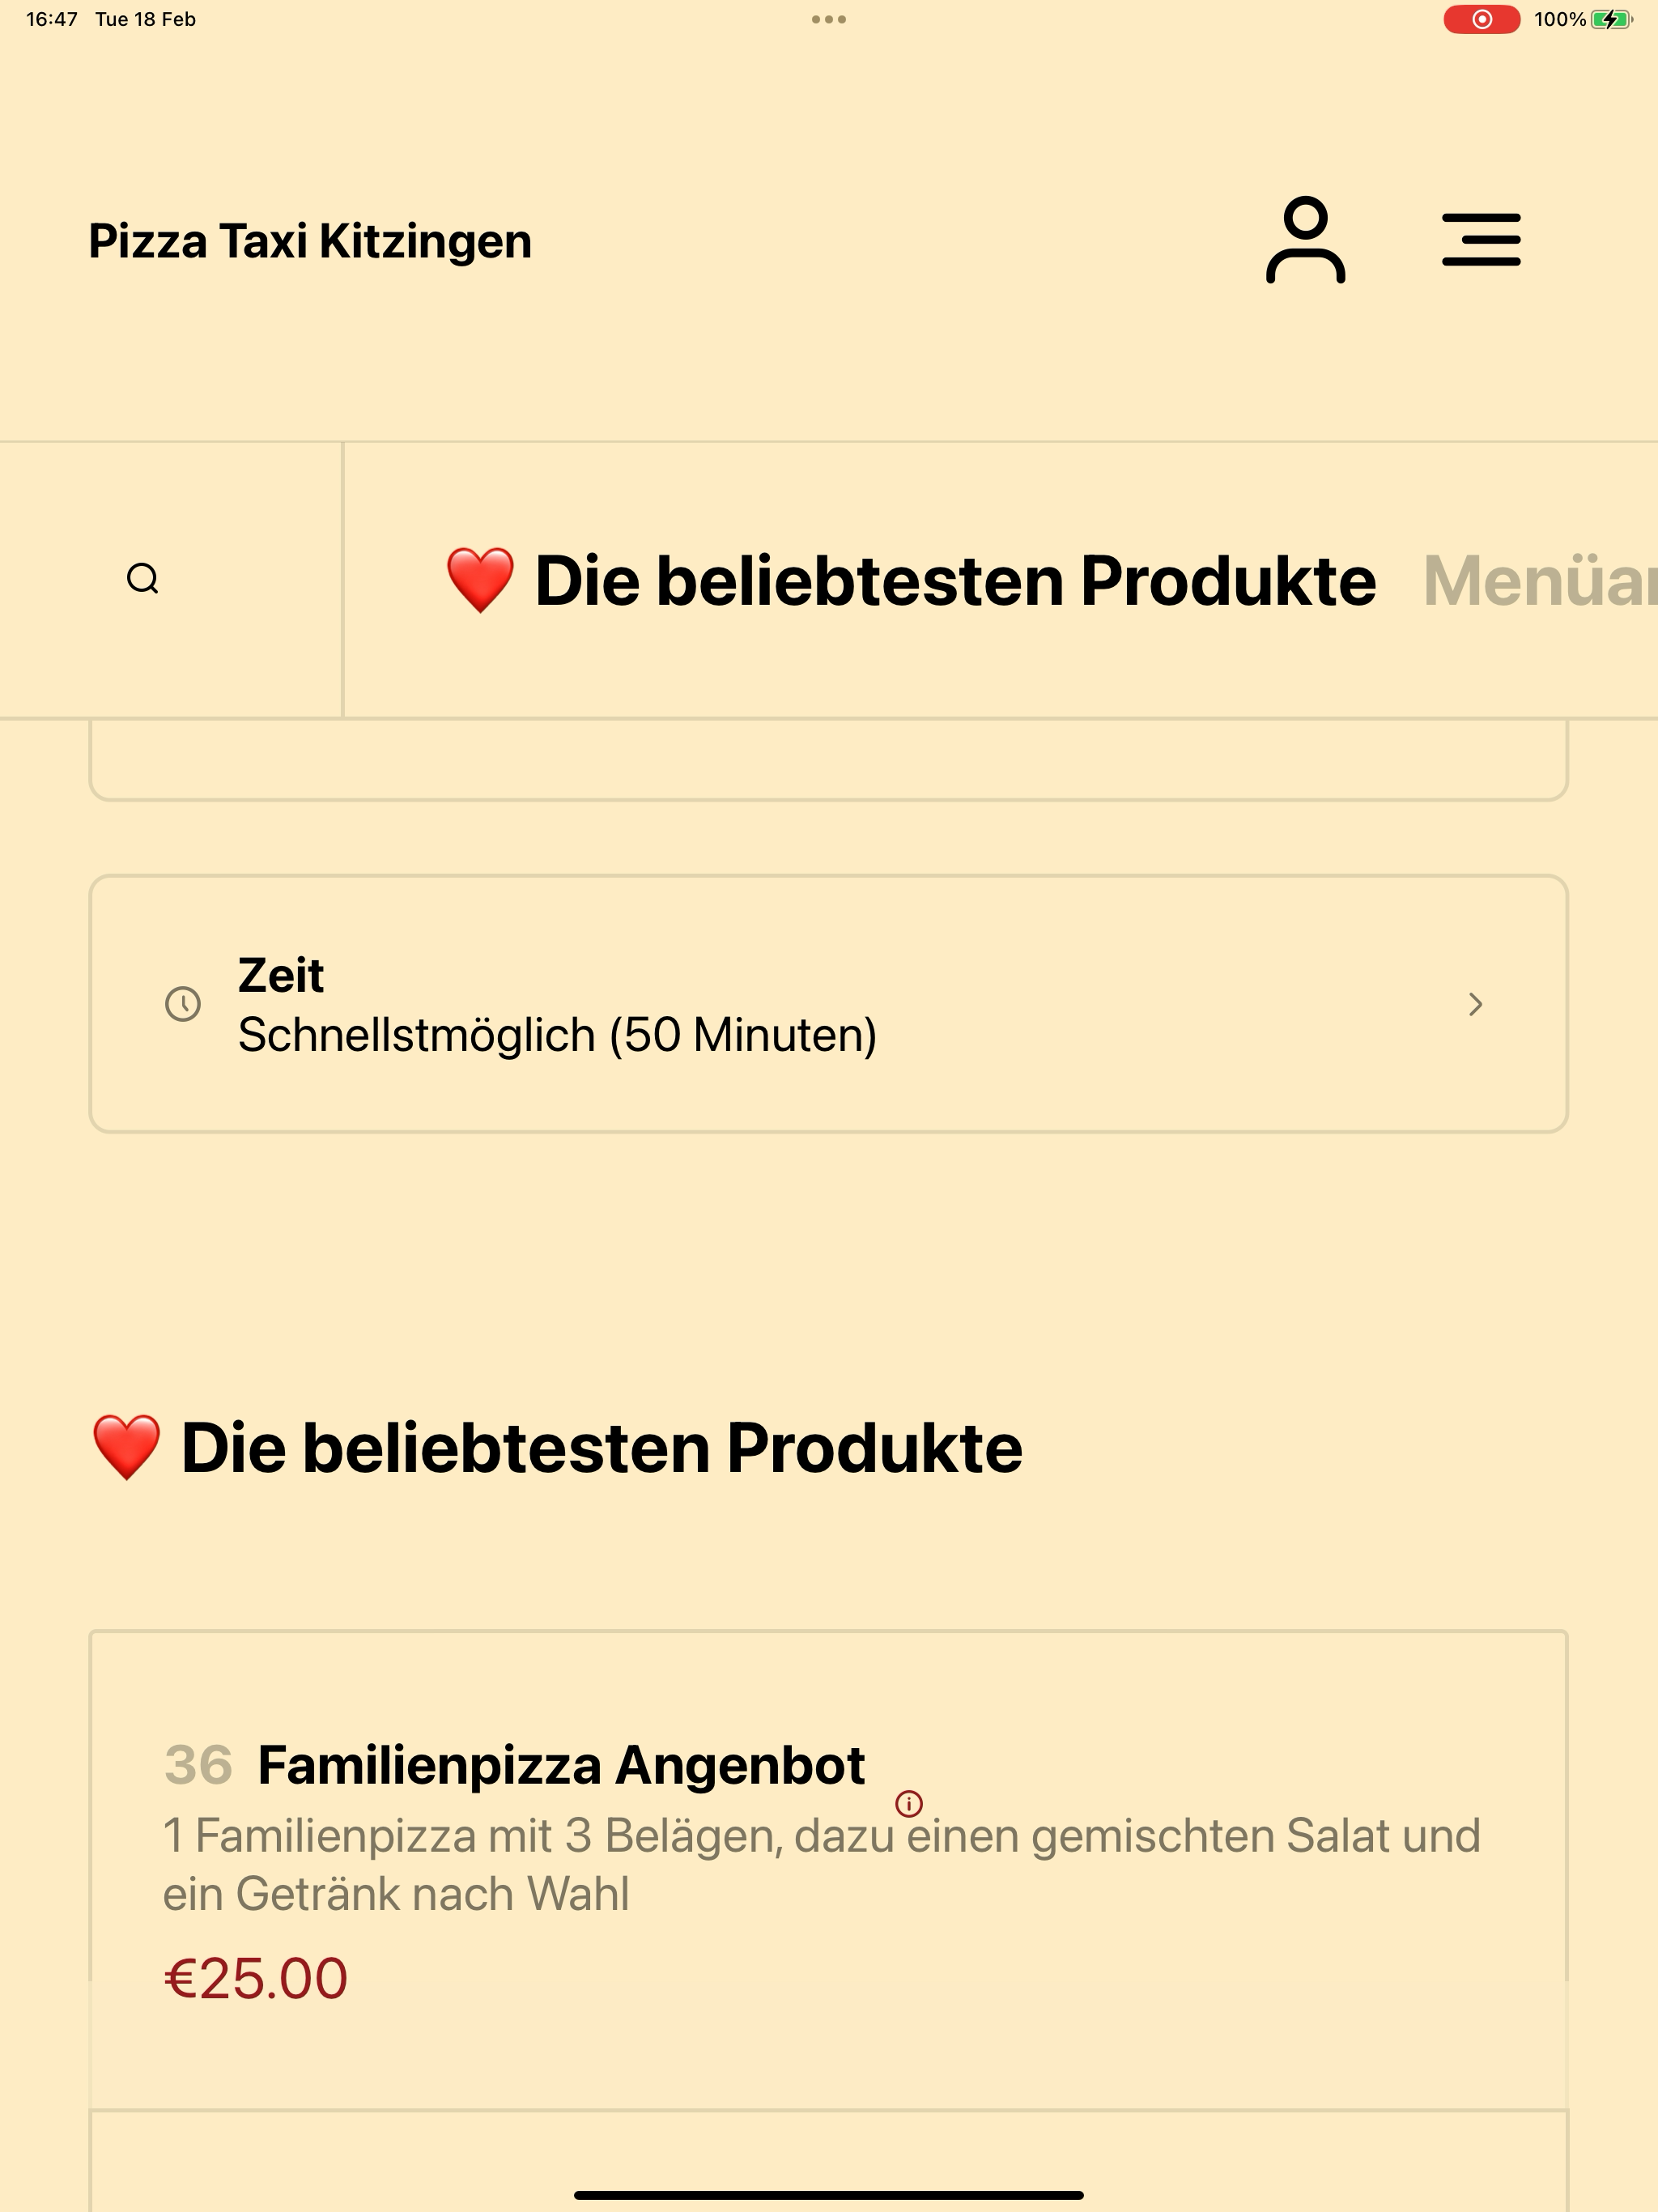Select the Die beliebtesten Produkte category tab
The image size is (1658, 2212).
pos(910,580)
